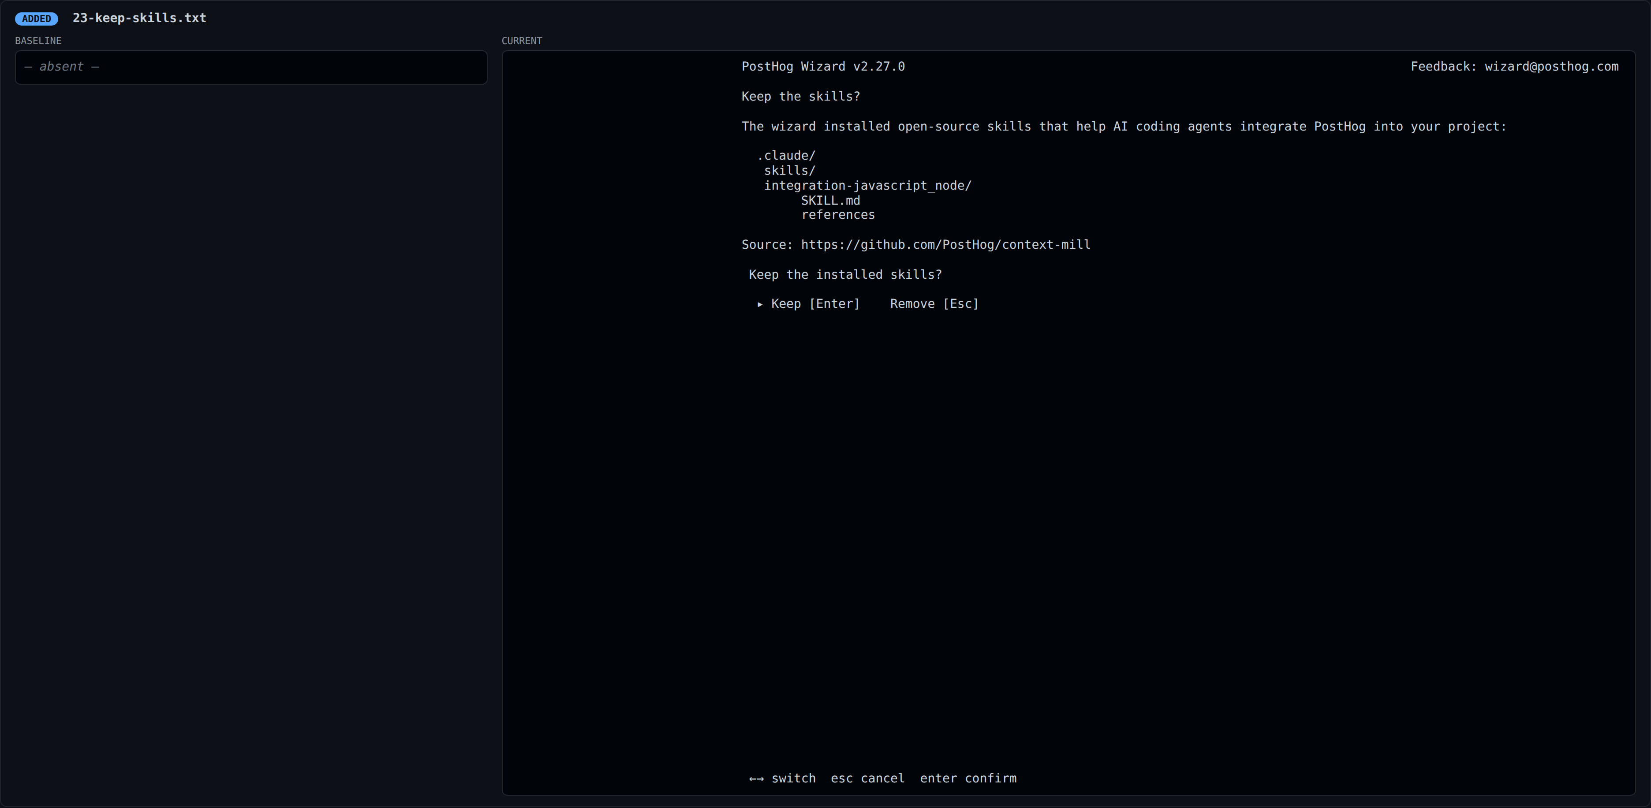Click the .claude/ directory entry
Screen dimensions: 1651x808
pos(786,156)
